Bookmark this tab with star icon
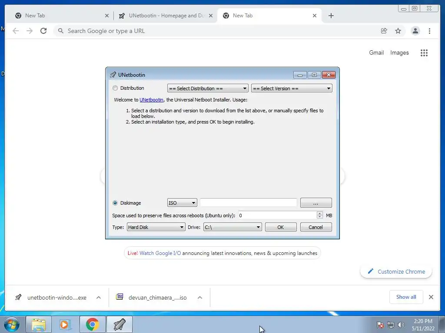Image resolution: width=445 pixels, height=333 pixels. coord(398,31)
